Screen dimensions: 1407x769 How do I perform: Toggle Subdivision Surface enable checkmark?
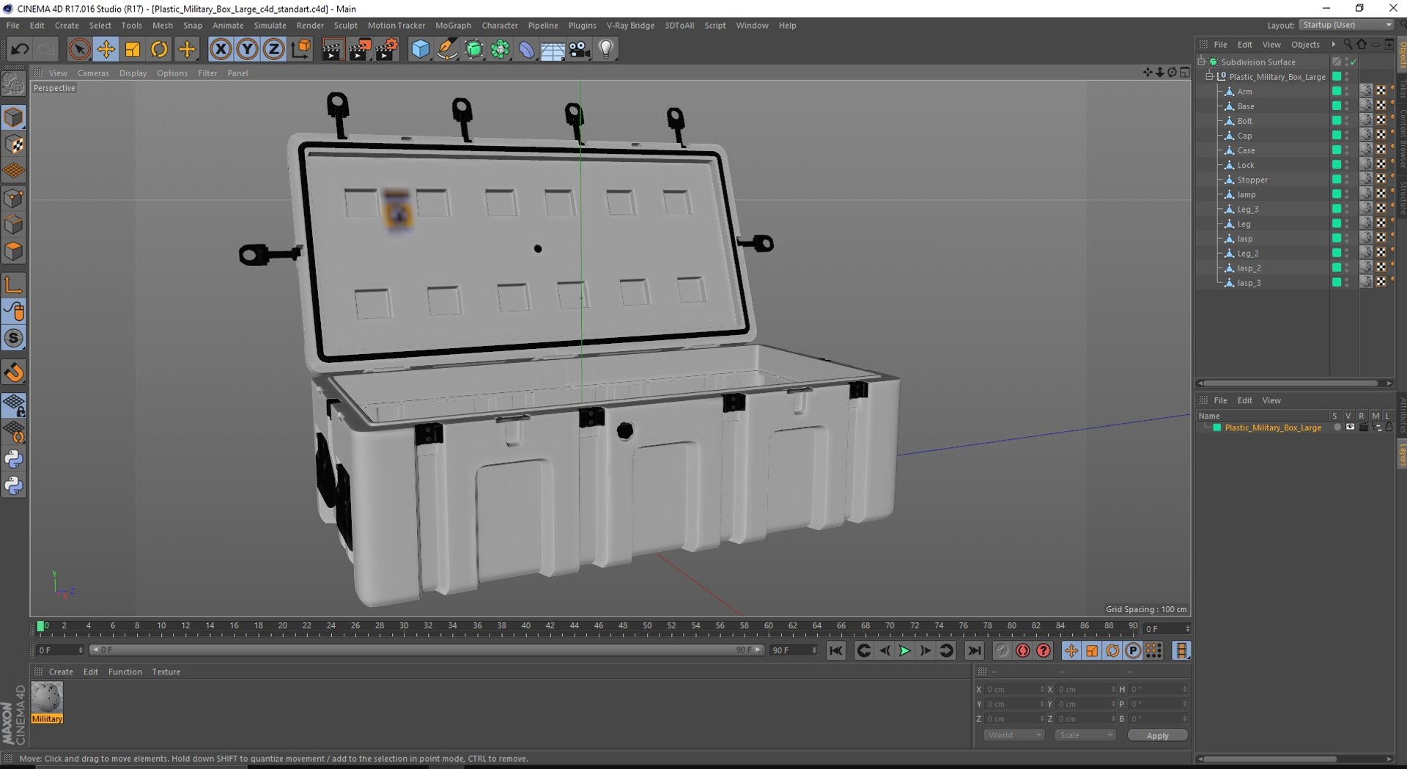click(x=1353, y=62)
